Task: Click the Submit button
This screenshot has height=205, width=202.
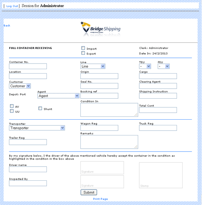Action: click(x=89, y=192)
